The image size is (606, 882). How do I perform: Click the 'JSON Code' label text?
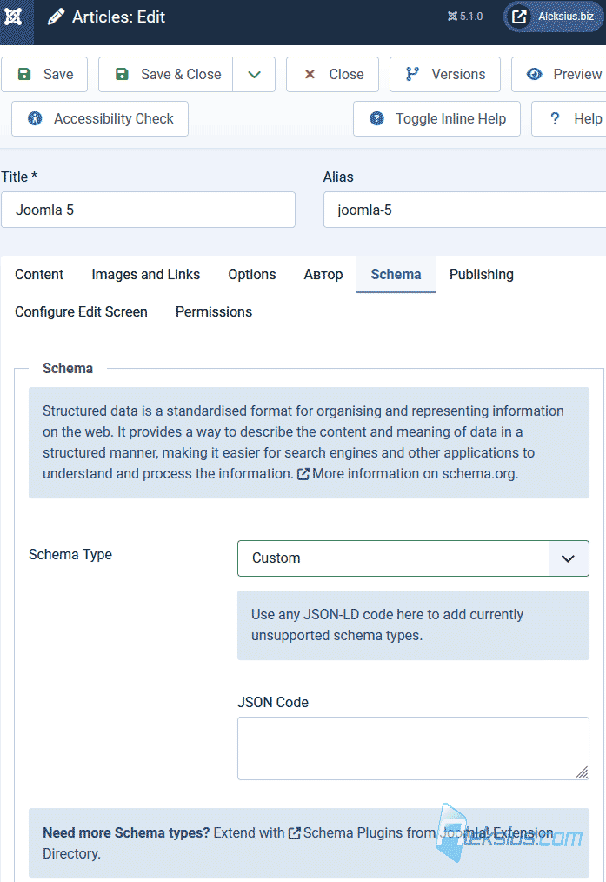273,702
